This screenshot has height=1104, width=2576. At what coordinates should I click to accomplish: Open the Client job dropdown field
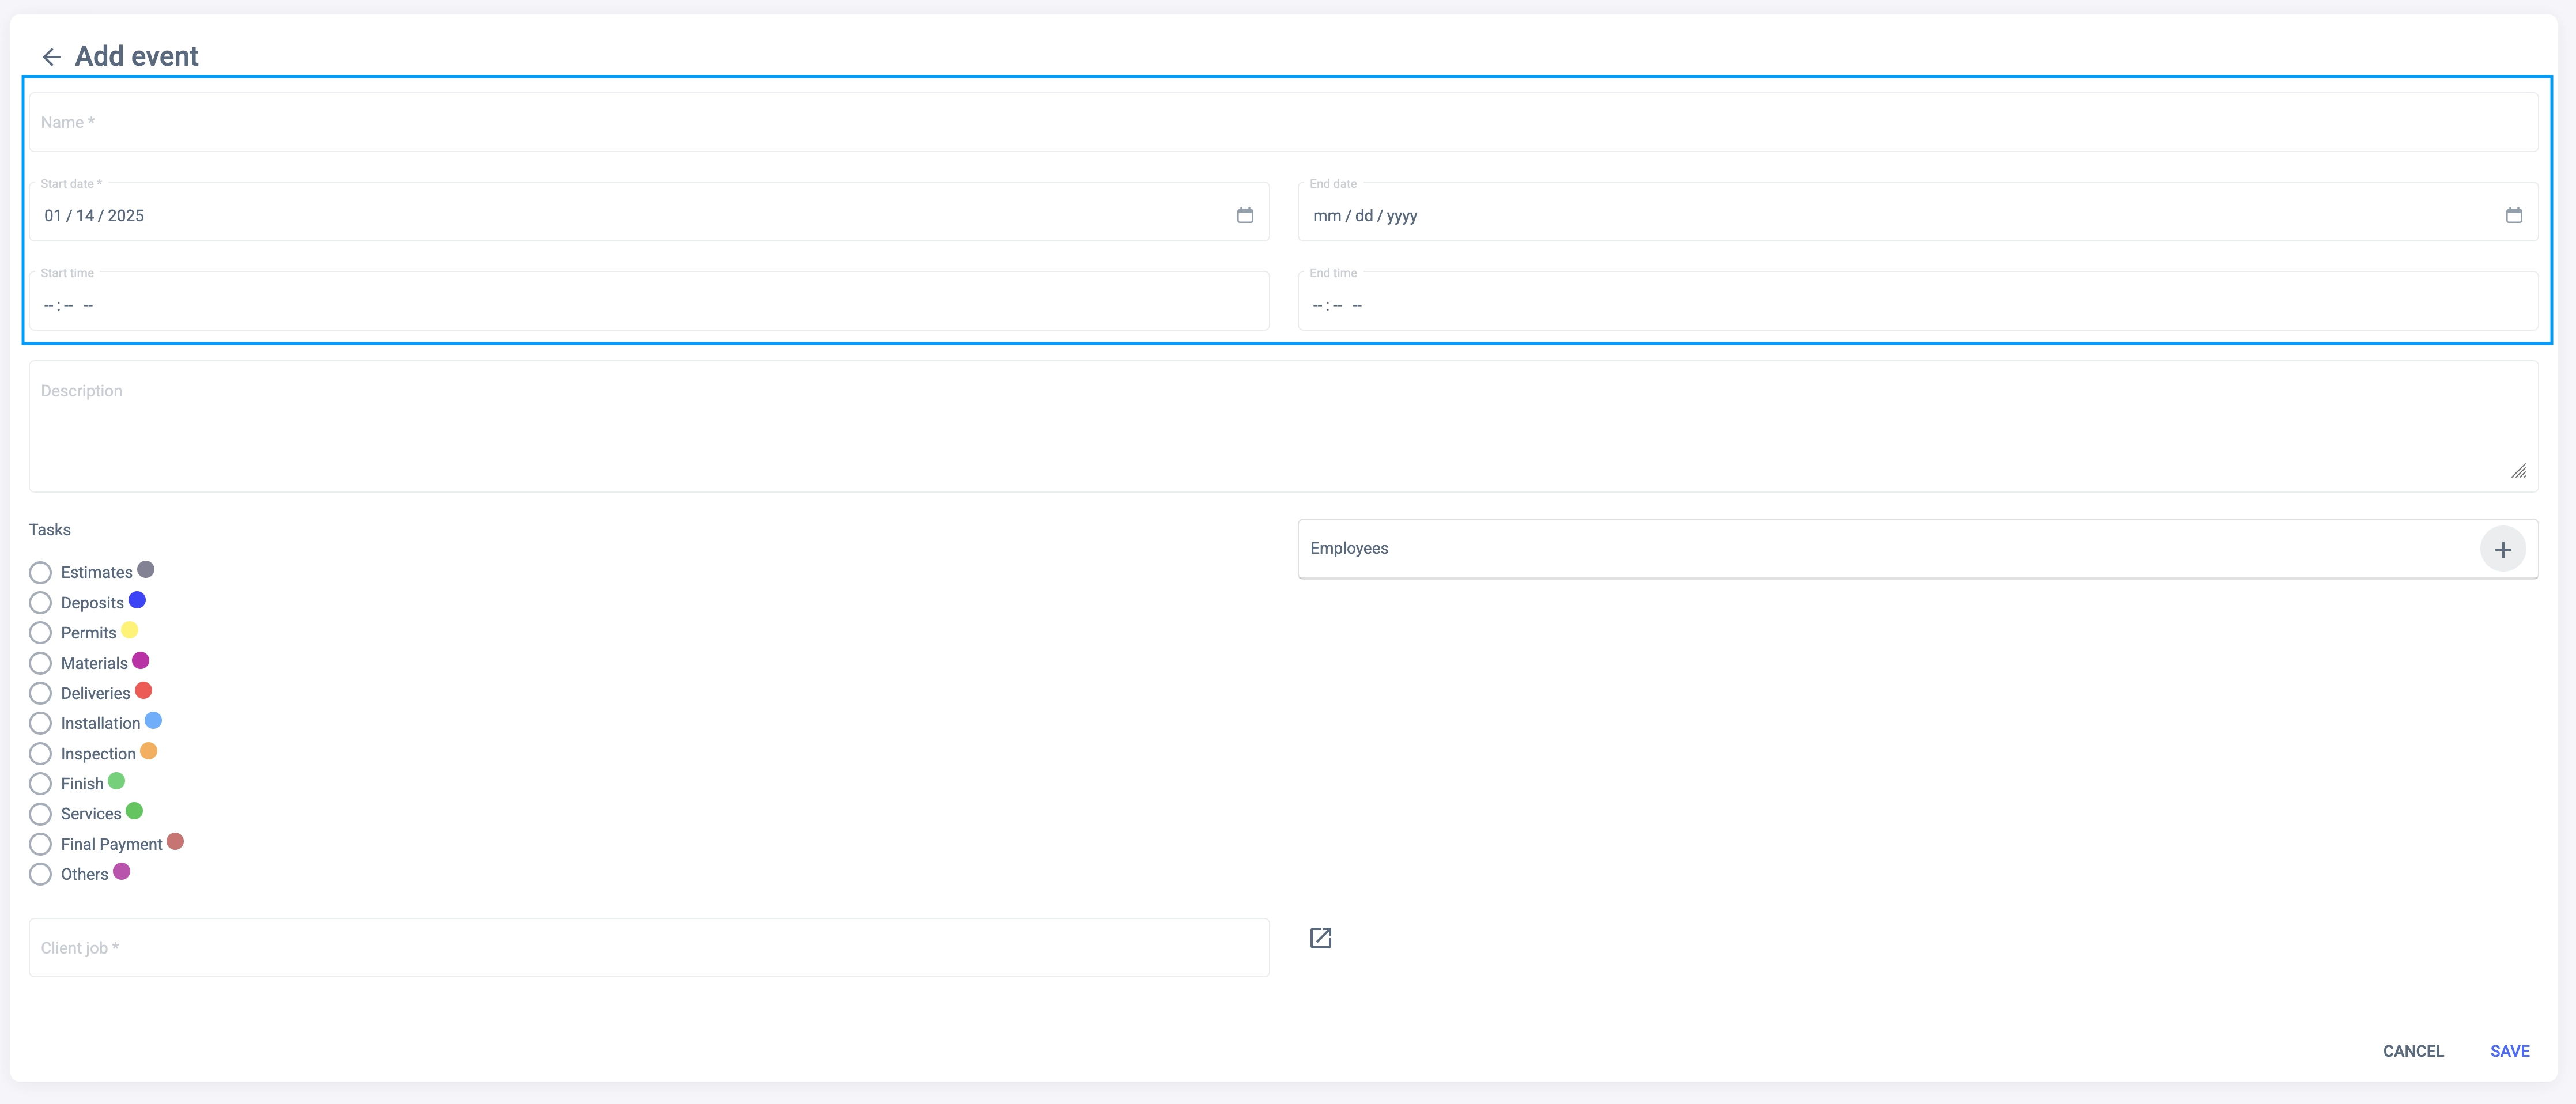(648, 948)
